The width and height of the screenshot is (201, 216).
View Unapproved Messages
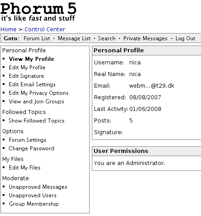[x=38, y=187]
